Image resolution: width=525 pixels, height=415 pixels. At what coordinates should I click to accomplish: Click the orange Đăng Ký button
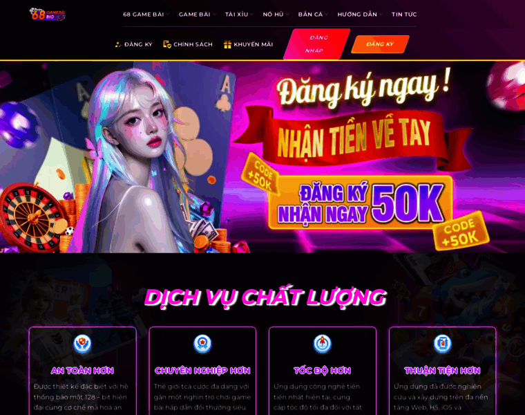click(380, 44)
